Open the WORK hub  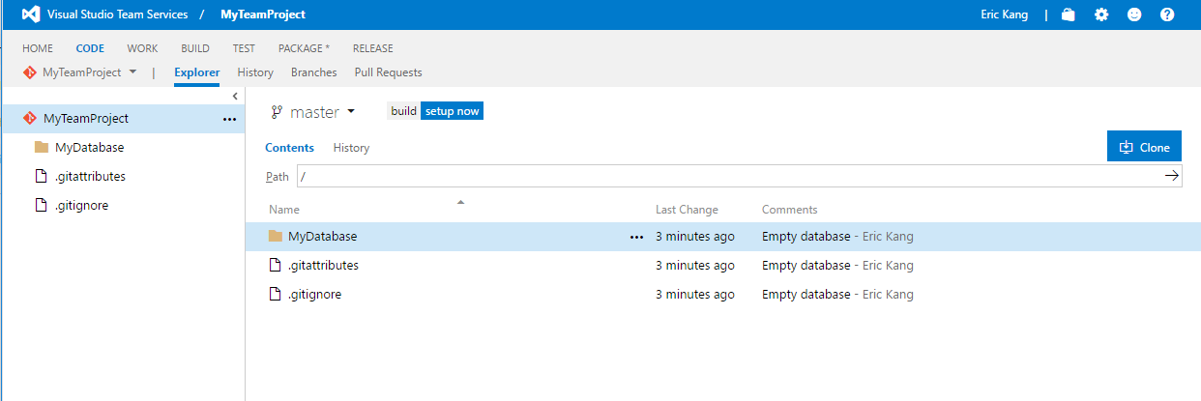point(143,48)
